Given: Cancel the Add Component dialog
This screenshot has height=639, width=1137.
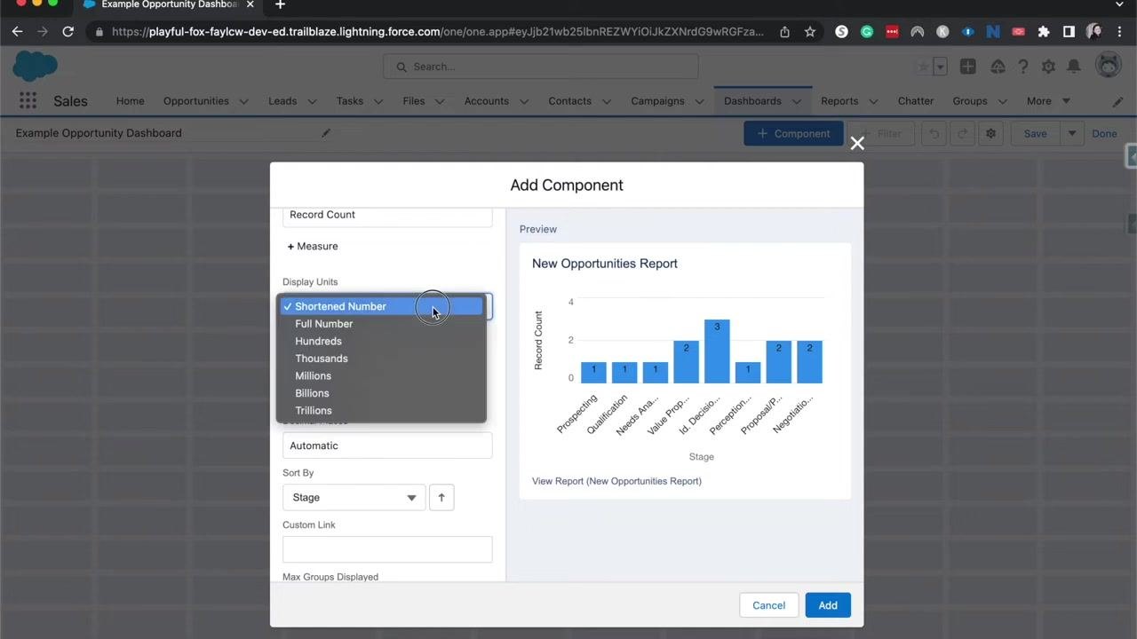Looking at the screenshot, I should (x=768, y=605).
